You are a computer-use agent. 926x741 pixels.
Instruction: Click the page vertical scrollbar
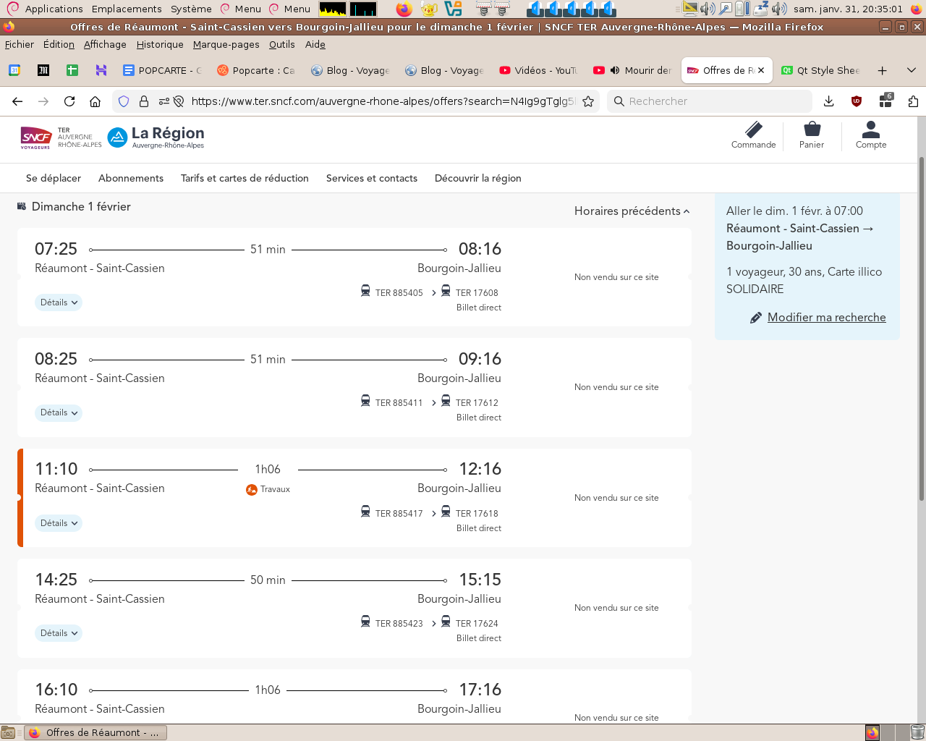coord(921,326)
